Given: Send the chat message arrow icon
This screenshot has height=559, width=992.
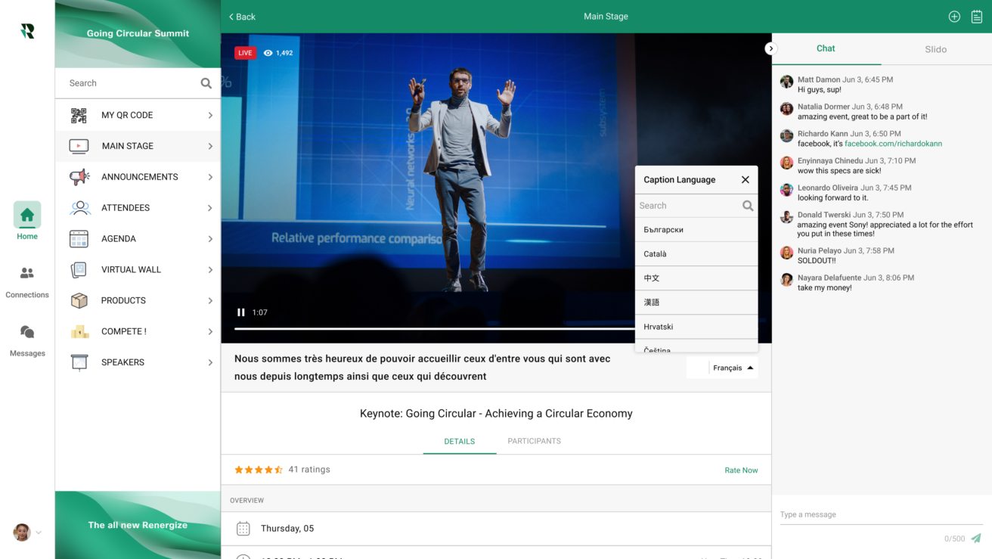Looking at the screenshot, I should 976,539.
